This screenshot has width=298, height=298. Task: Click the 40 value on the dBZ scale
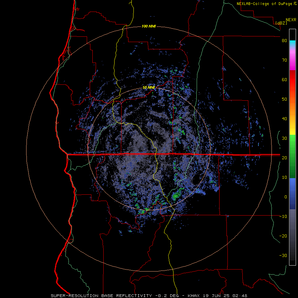[x=284, y=119]
